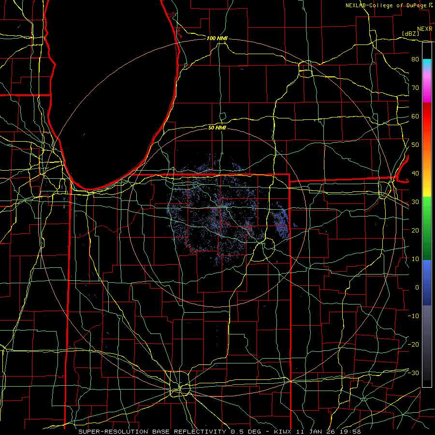Click the 0 value on the dBZ scale
Screen dimensions: 435x435
point(417,288)
